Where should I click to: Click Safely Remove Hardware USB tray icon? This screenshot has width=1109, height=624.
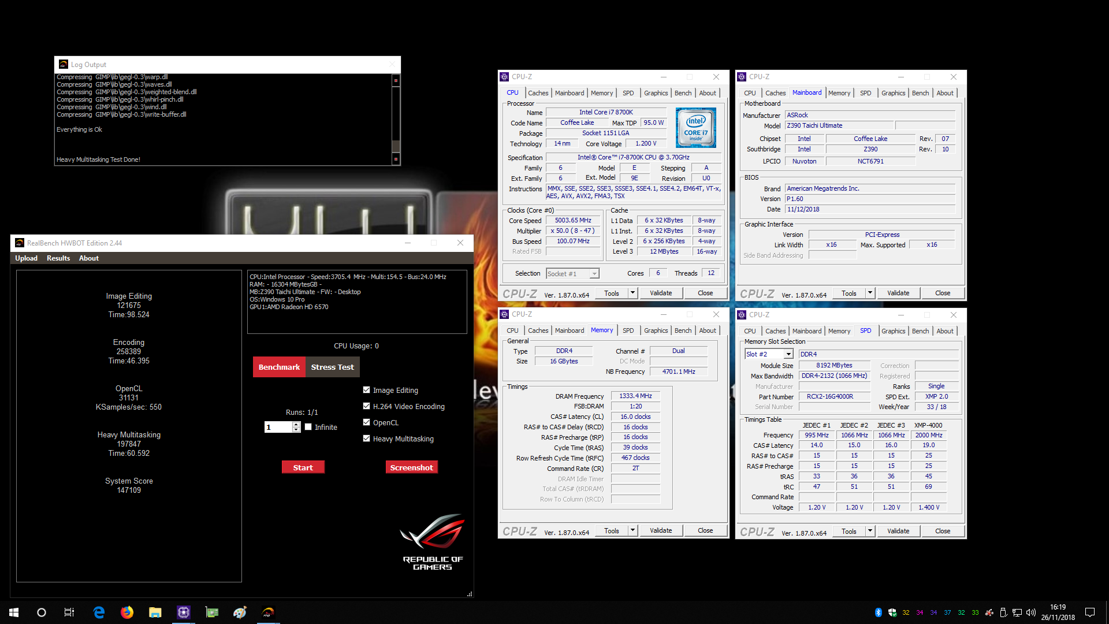(1003, 612)
